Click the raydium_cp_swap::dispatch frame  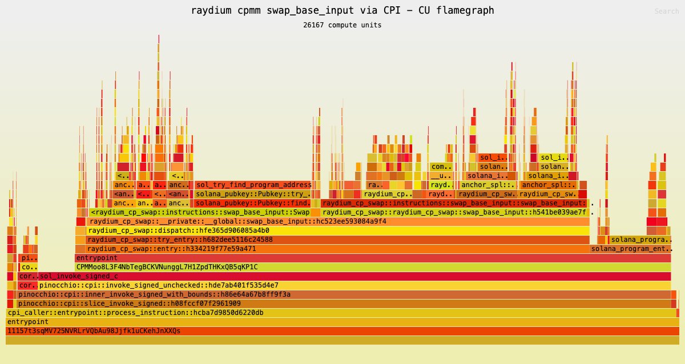point(337,230)
